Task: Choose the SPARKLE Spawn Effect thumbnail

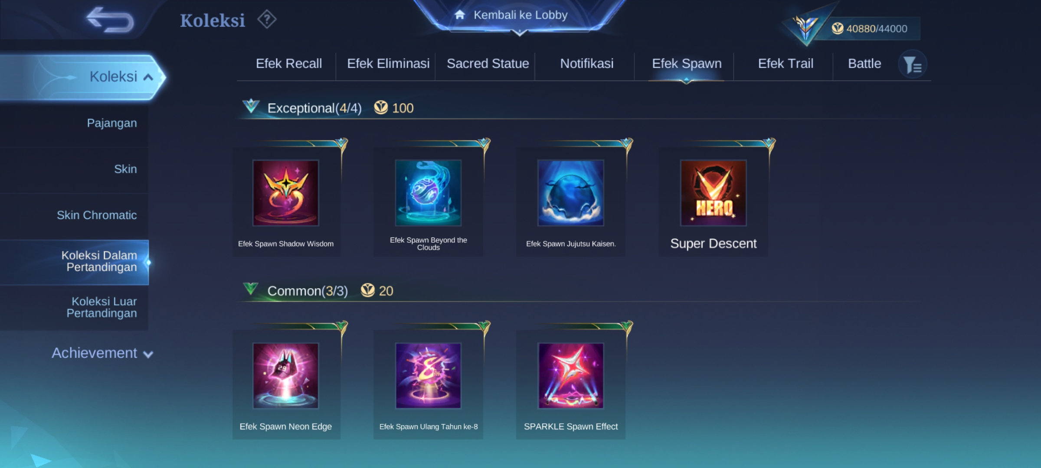Action: pyautogui.click(x=571, y=376)
